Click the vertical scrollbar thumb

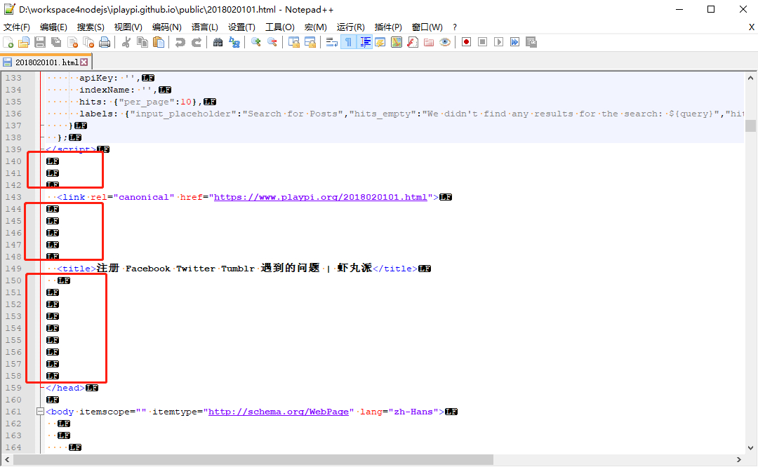point(750,126)
